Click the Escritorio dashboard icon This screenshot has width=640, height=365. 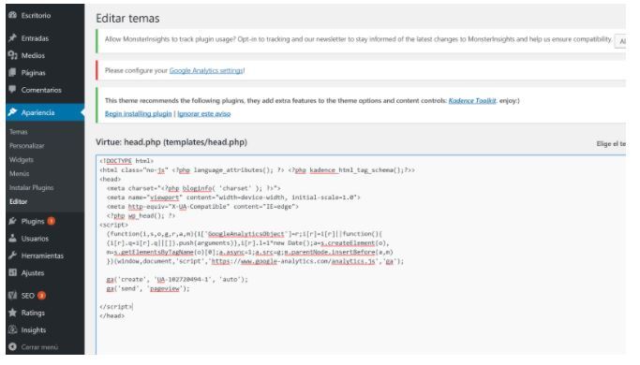pyautogui.click(x=12, y=15)
